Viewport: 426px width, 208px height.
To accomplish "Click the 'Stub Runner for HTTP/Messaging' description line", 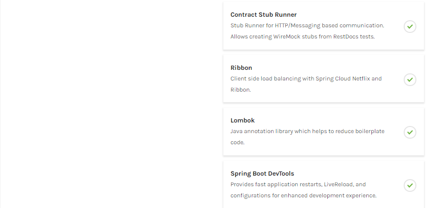I will pos(307,25).
